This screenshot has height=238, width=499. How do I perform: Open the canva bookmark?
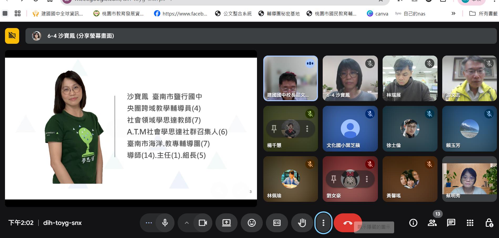pyautogui.click(x=378, y=14)
